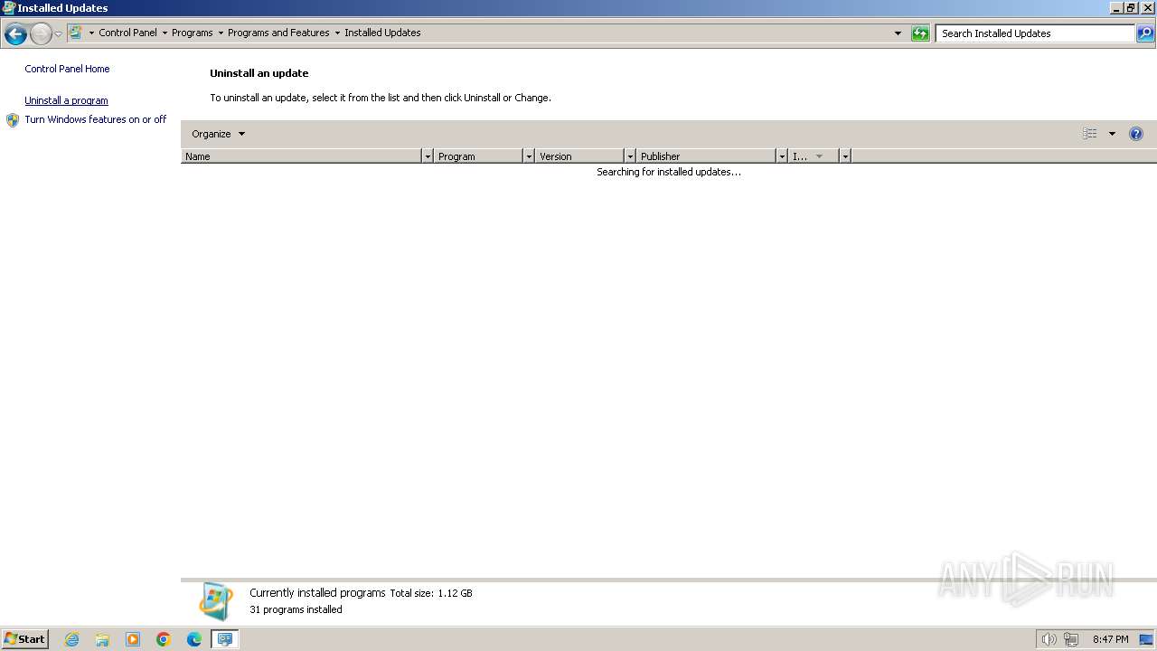Screen dimensions: 1157x651
Task: Open the address bar history dropdown
Action: pyautogui.click(x=898, y=33)
